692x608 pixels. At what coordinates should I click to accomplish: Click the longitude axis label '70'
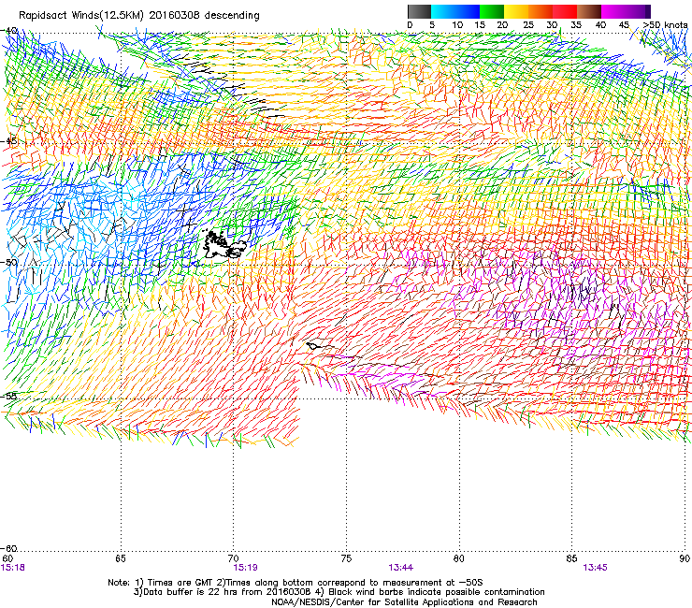234,559
